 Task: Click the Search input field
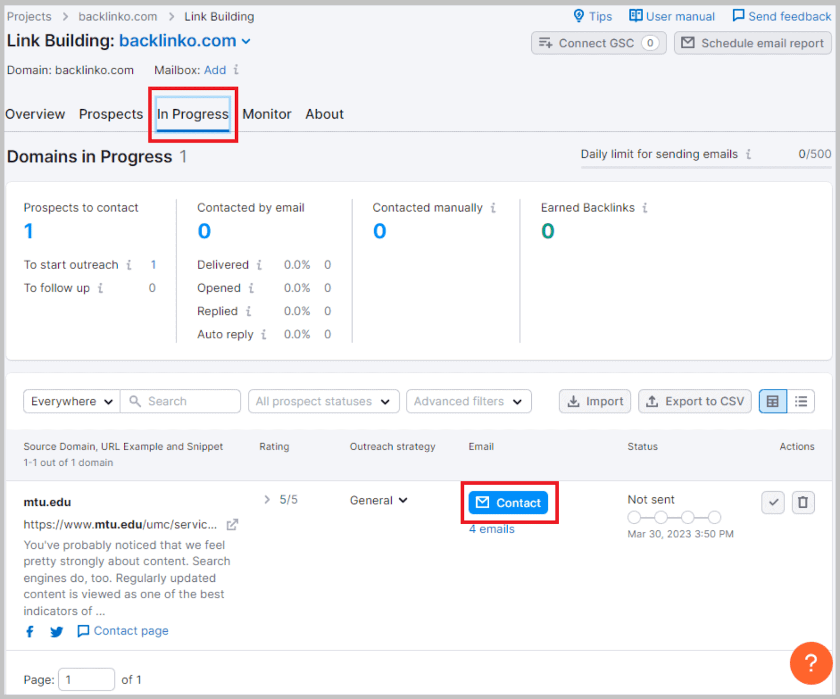(x=181, y=401)
